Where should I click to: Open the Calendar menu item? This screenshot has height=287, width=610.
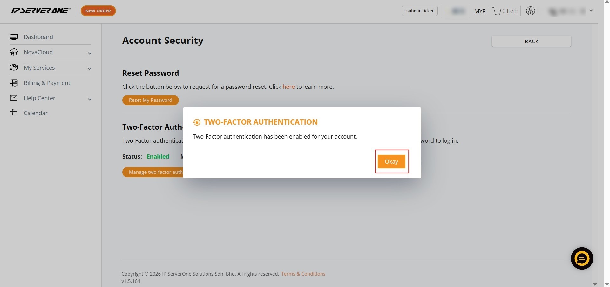click(36, 113)
